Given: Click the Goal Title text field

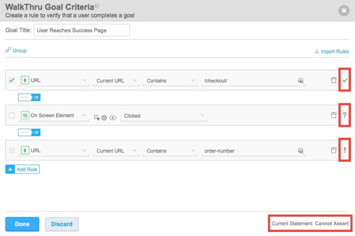Looking at the screenshot, I should pyautogui.click(x=81, y=30).
